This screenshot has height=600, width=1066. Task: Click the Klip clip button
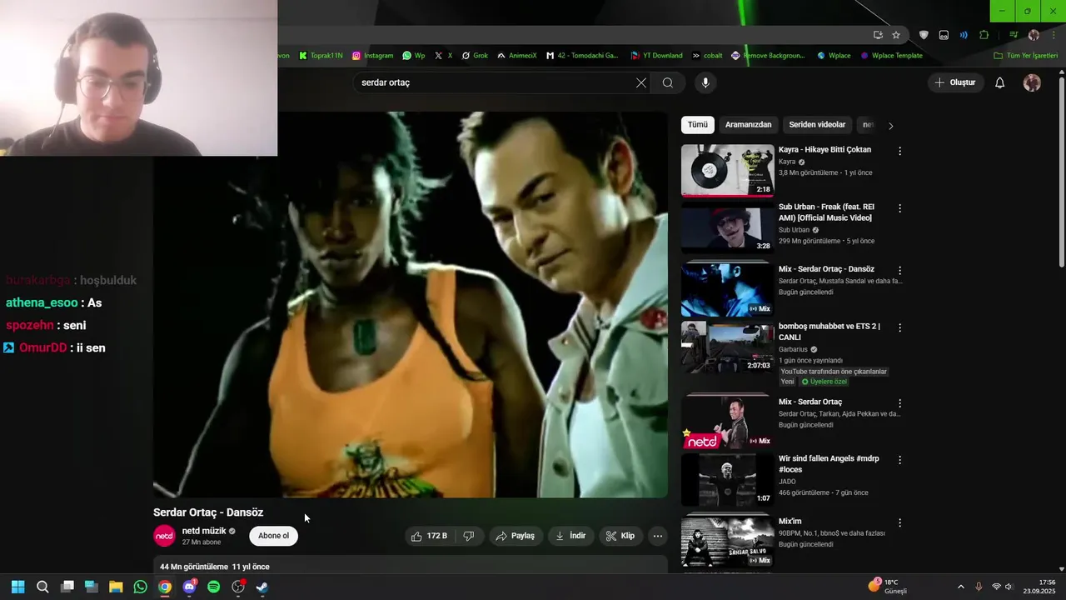point(620,536)
